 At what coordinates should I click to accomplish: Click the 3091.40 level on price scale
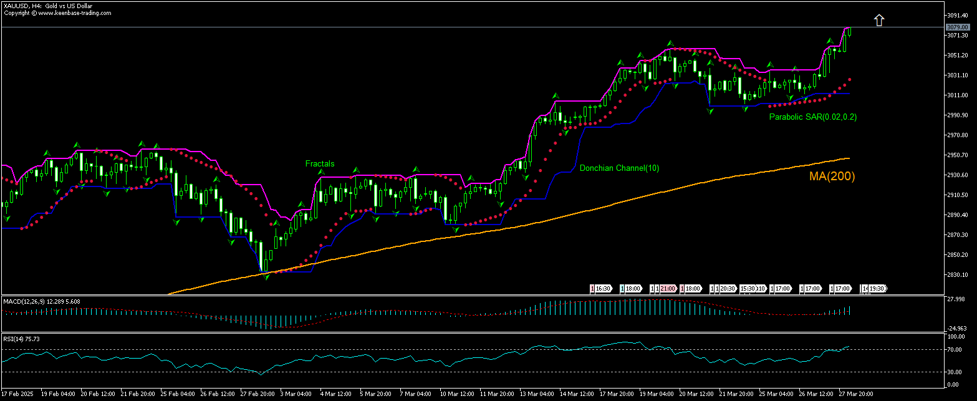coord(958,14)
